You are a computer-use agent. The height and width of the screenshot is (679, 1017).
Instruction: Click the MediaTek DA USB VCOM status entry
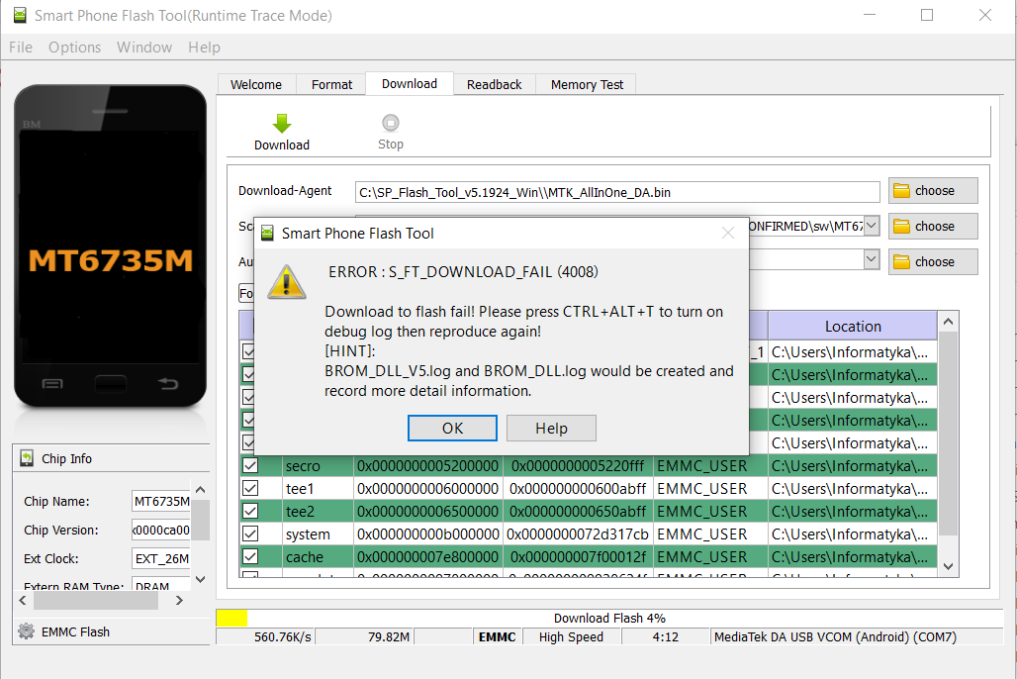point(856,636)
